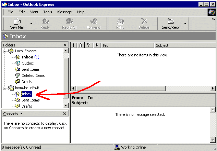This screenshot has height=151, width=217.
Task: Click folder tree scroll up arrow
Action: pyautogui.click(x=65, y=51)
